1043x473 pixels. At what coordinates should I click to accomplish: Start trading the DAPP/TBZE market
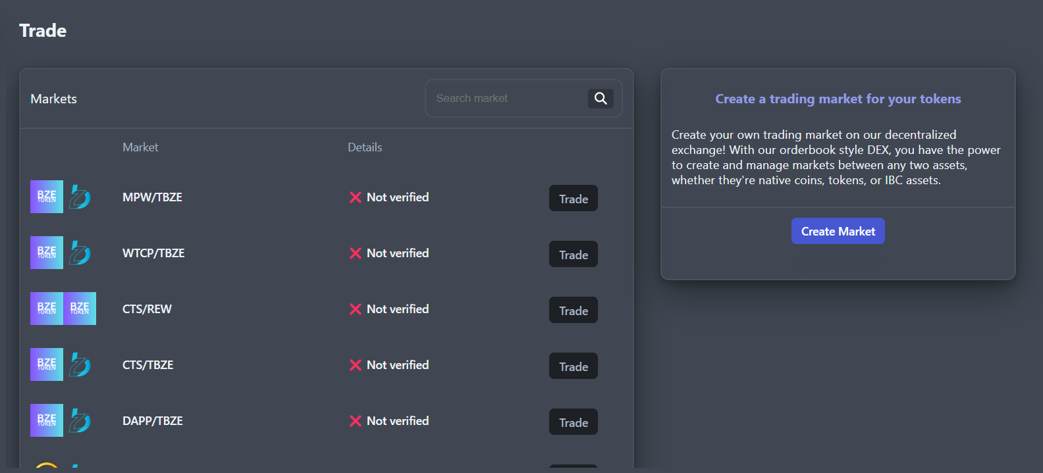click(573, 422)
